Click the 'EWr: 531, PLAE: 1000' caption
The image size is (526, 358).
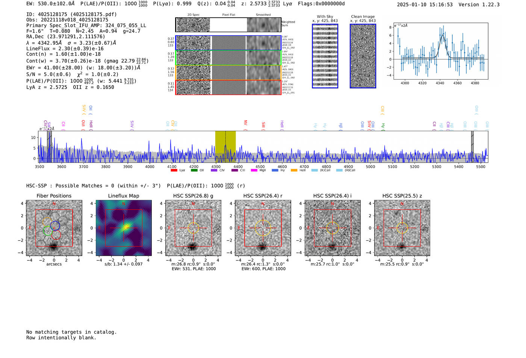pyautogui.click(x=193, y=269)
